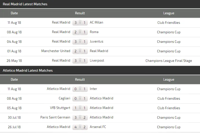The width and height of the screenshot is (200, 133).
Task: Click the Roma team link
Action: point(94,32)
